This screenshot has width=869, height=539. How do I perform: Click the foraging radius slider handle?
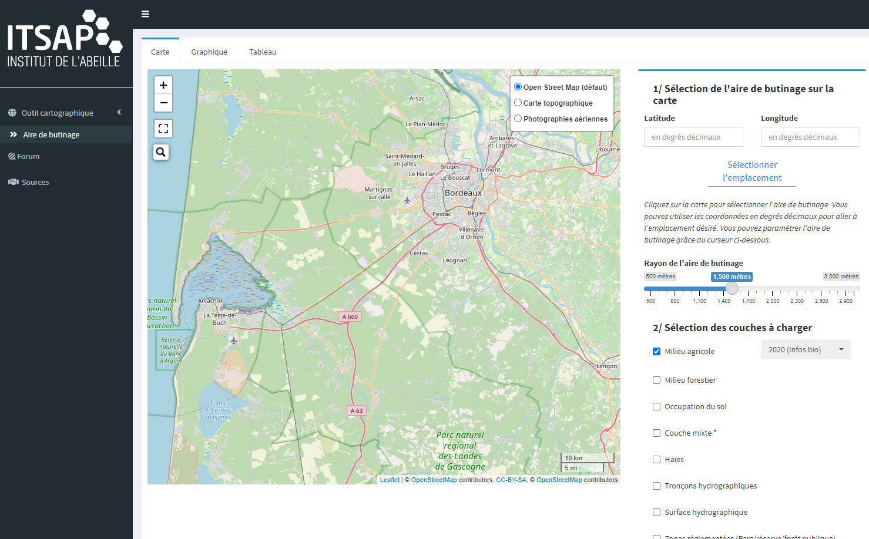click(x=732, y=288)
